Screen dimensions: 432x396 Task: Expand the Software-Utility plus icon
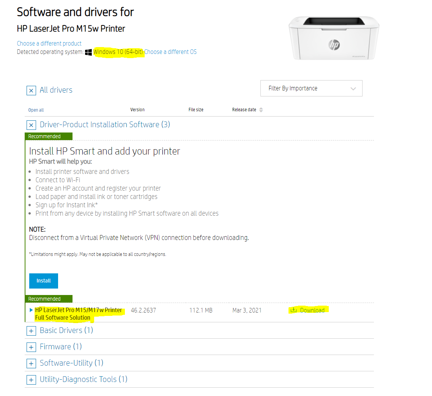pos(31,363)
